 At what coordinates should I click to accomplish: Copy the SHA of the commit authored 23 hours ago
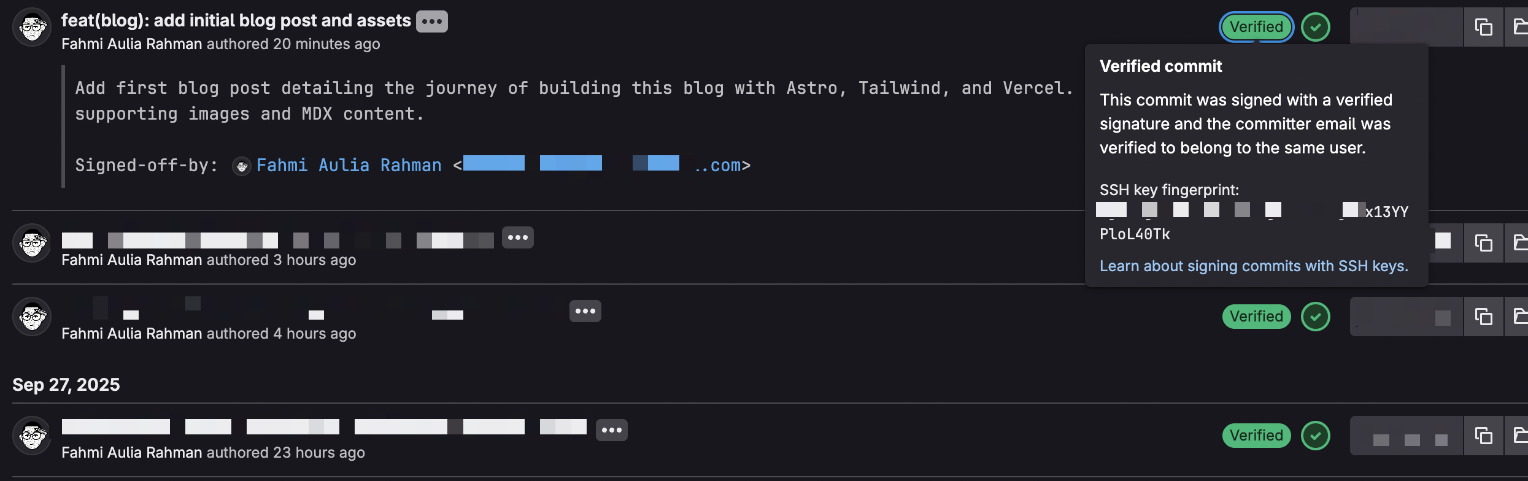tap(1483, 436)
